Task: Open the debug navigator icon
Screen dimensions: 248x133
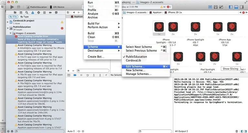Action: [x=45, y=13]
